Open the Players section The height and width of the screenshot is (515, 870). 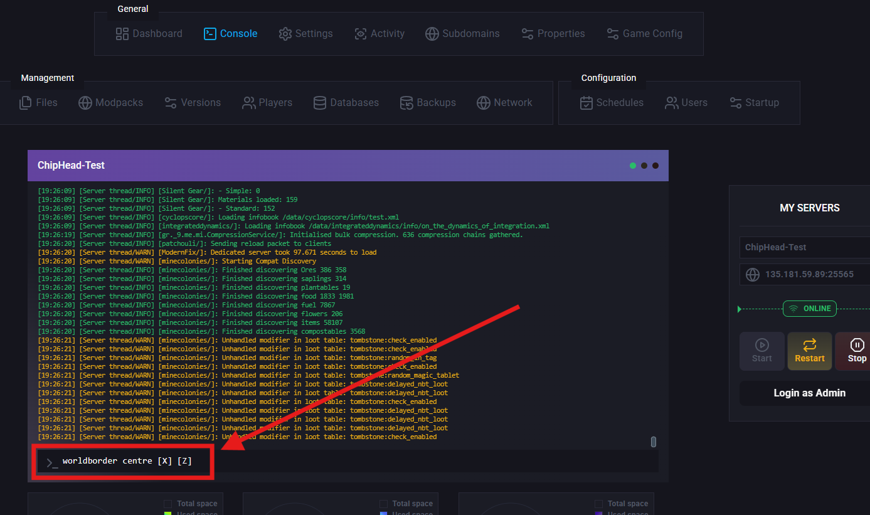tap(267, 103)
